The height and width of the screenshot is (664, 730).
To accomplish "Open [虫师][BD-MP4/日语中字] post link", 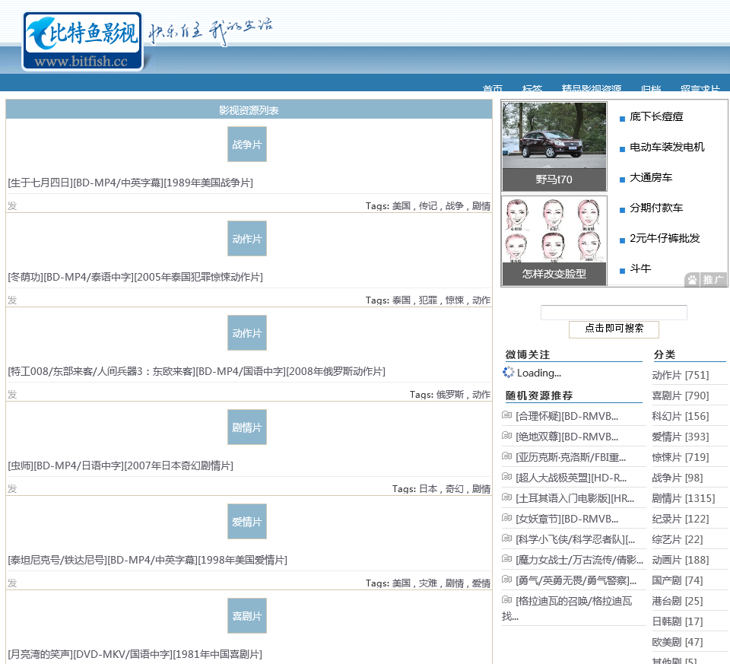I will coord(121,465).
